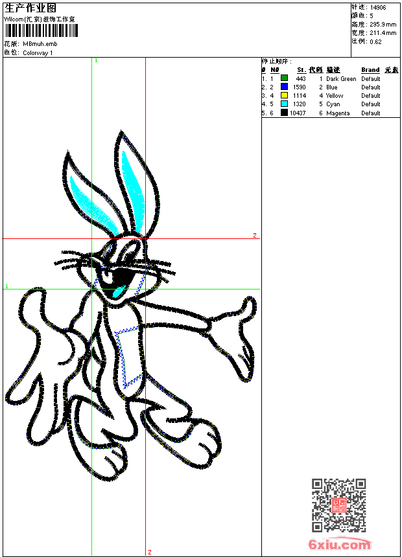Click the cyan fill of the left ear
This screenshot has height=557, width=402.
(93, 206)
